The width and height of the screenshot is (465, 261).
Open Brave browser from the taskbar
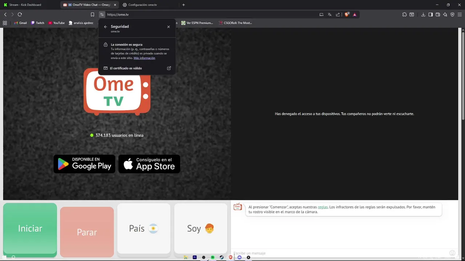(230, 257)
